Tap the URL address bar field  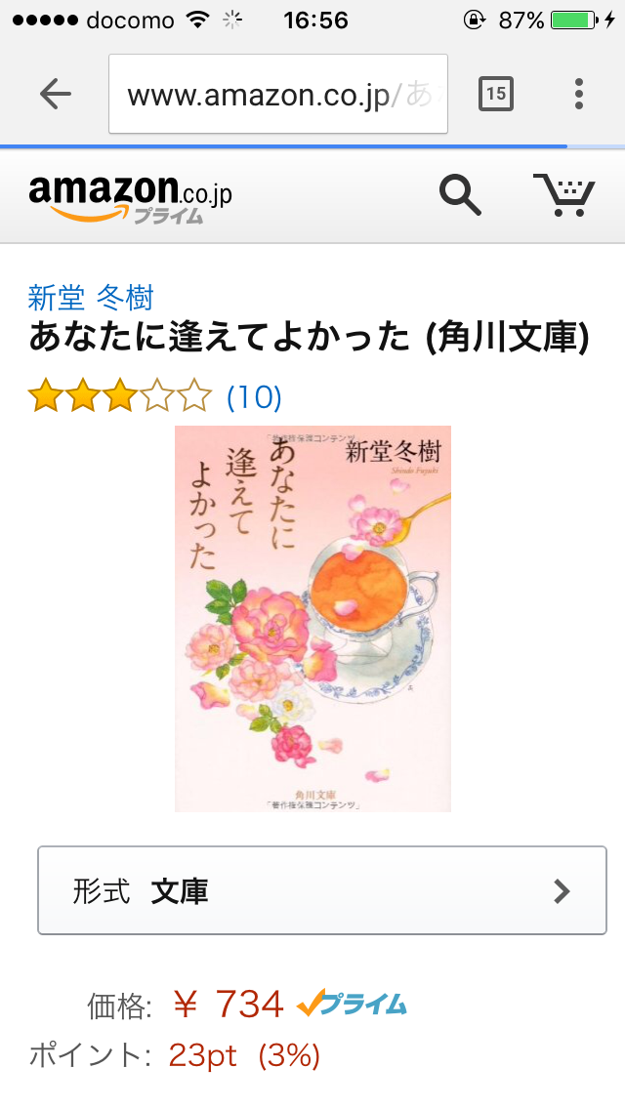coord(278,94)
